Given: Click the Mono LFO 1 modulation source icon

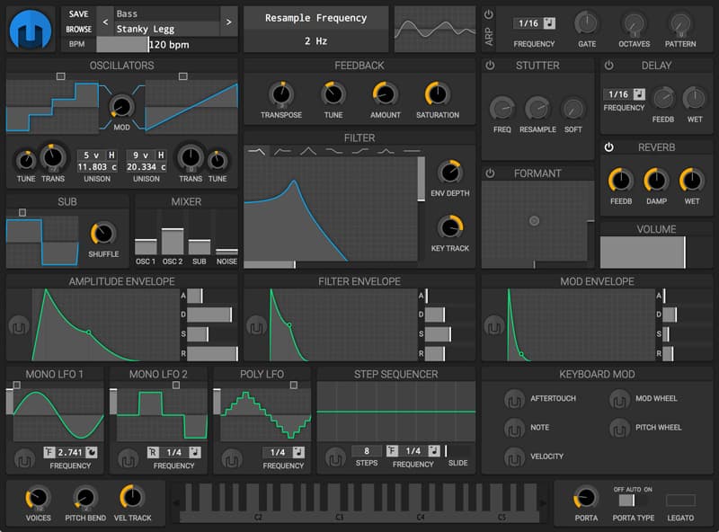Looking at the screenshot, I should [24, 458].
